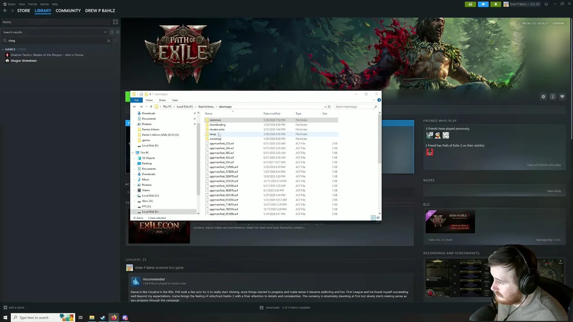Open the Help menu in Steam
Image resolution: width=573 pixels, height=322 pixels.
[x=55, y=4]
